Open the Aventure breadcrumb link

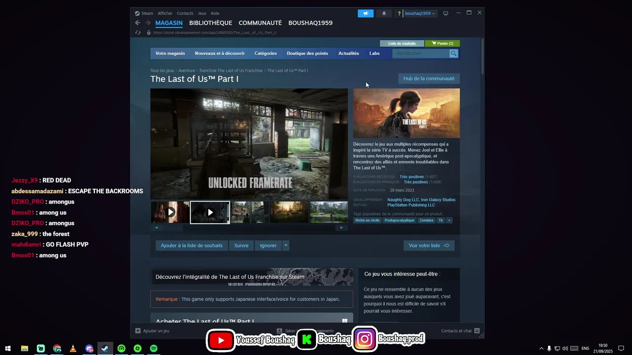click(187, 71)
